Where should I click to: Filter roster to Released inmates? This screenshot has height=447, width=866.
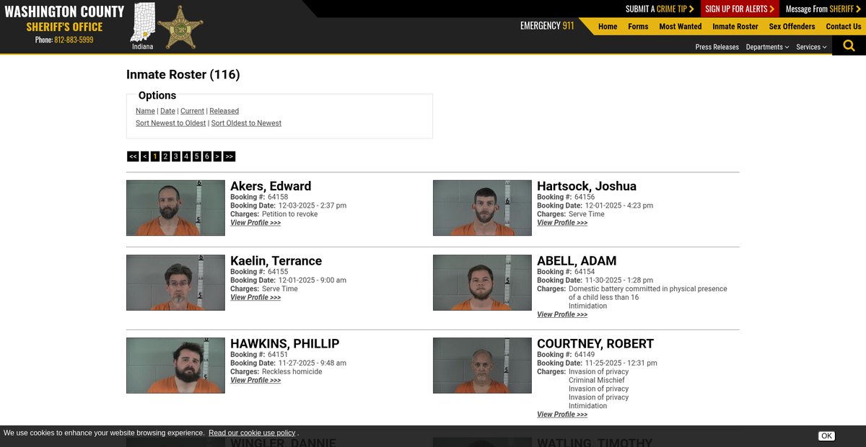(x=224, y=111)
